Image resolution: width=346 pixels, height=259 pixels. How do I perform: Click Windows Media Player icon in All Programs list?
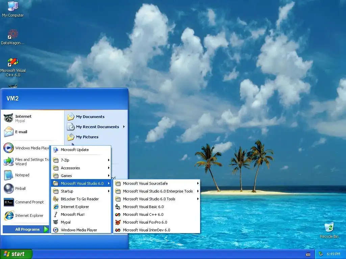[56, 230]
